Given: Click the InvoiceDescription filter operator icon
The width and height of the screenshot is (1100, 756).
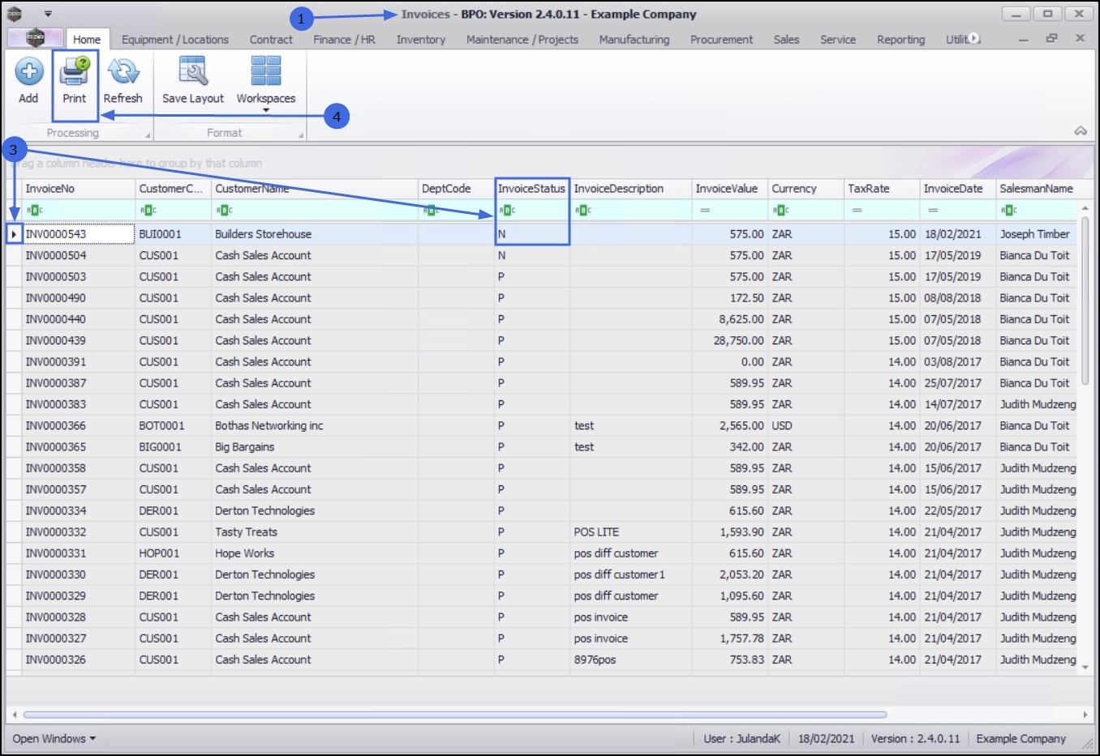Looking at the screenshot, I should coord(583,211).
